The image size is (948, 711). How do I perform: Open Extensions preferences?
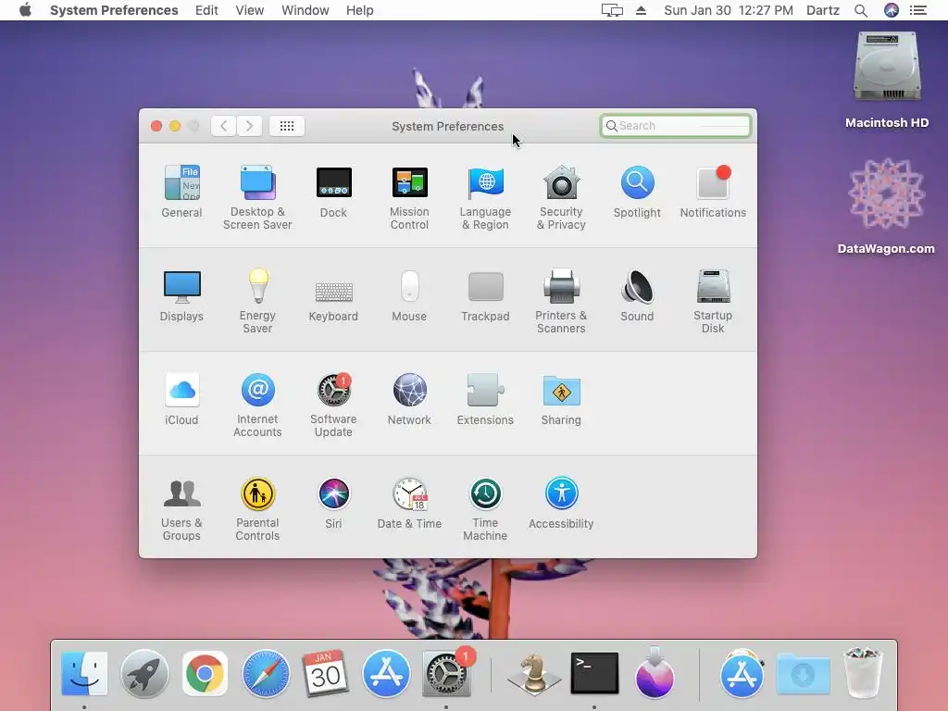click(x=485, y=399)
